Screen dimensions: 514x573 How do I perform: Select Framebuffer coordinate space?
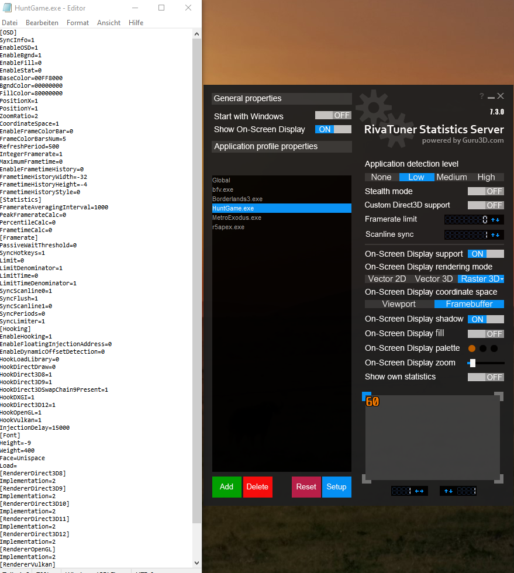click(x=469, y=304)
